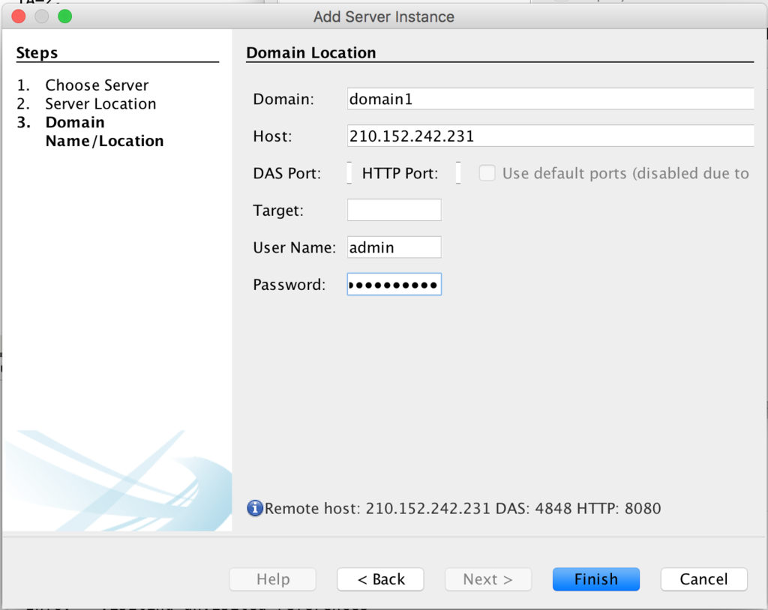
Task: Click the DAS Port: label
Action: (287, 173)
